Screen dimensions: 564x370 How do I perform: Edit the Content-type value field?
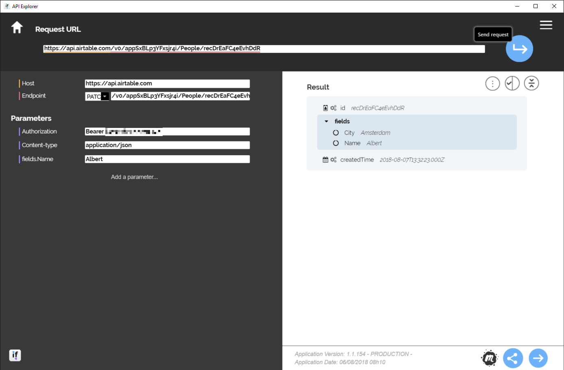coord(167,145)
